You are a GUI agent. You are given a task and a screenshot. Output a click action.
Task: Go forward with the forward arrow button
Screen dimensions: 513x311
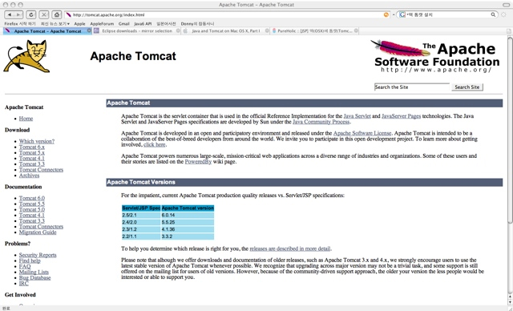click(x=18, y=14)
